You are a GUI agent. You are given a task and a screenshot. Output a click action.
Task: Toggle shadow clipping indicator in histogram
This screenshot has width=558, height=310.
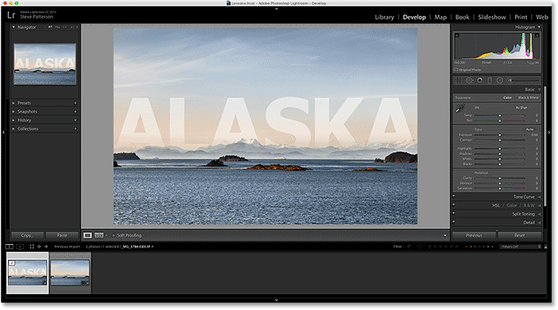coord(457,35)
